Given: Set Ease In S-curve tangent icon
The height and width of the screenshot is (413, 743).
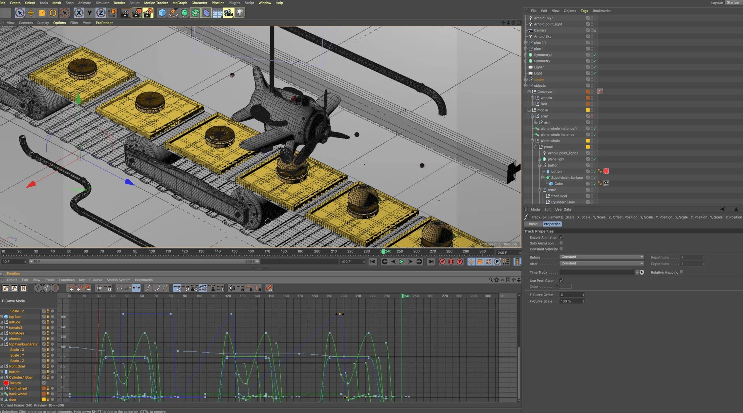Looking at the screenshot, I should tap(148, 288).
